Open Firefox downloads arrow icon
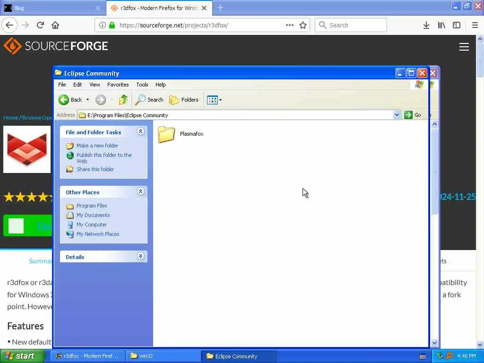484x363 pixels. click(x=426, y=25)
